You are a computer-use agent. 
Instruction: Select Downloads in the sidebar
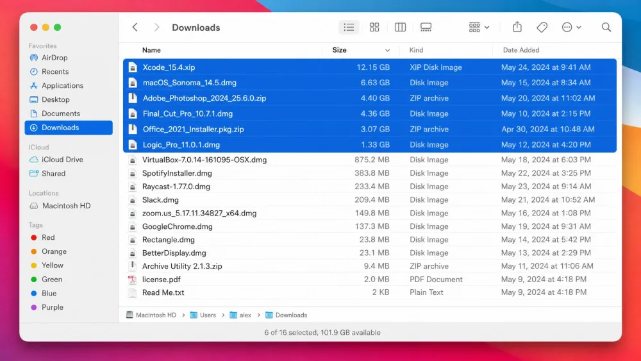point(69,128)
